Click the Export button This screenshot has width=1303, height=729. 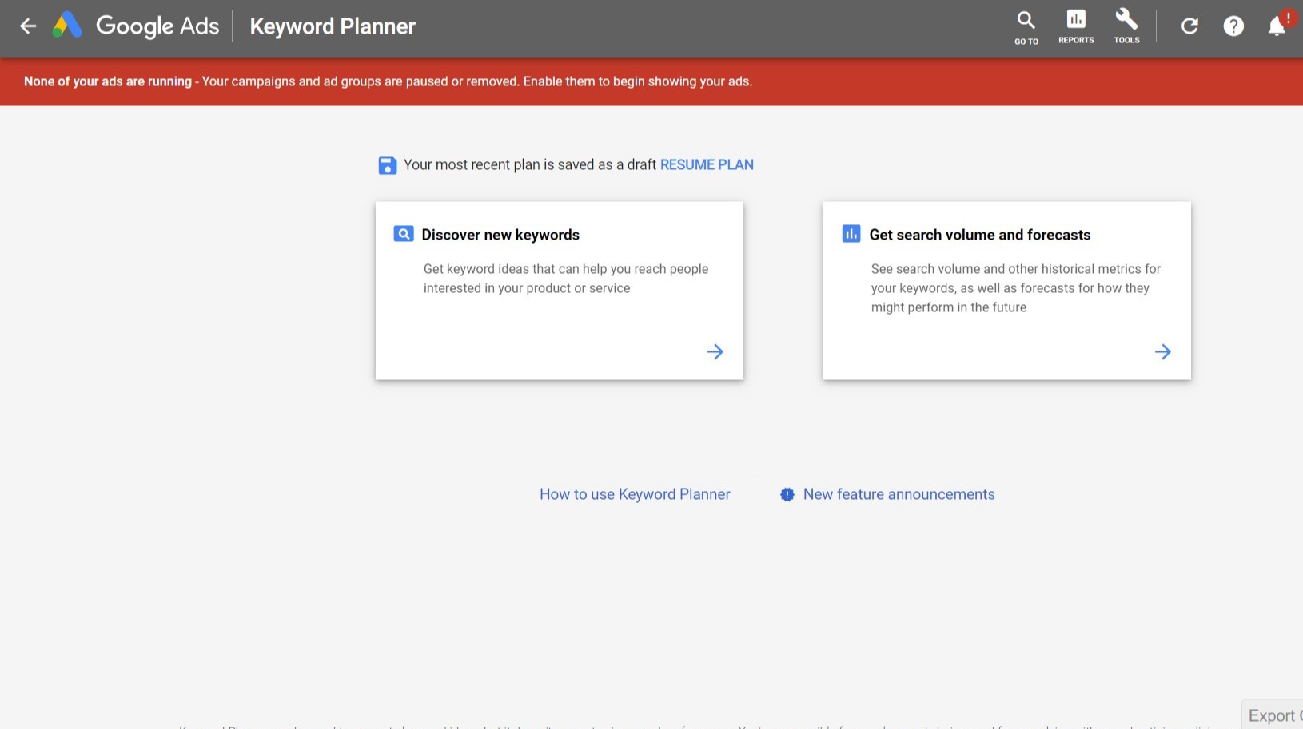tap(1273, 715)
